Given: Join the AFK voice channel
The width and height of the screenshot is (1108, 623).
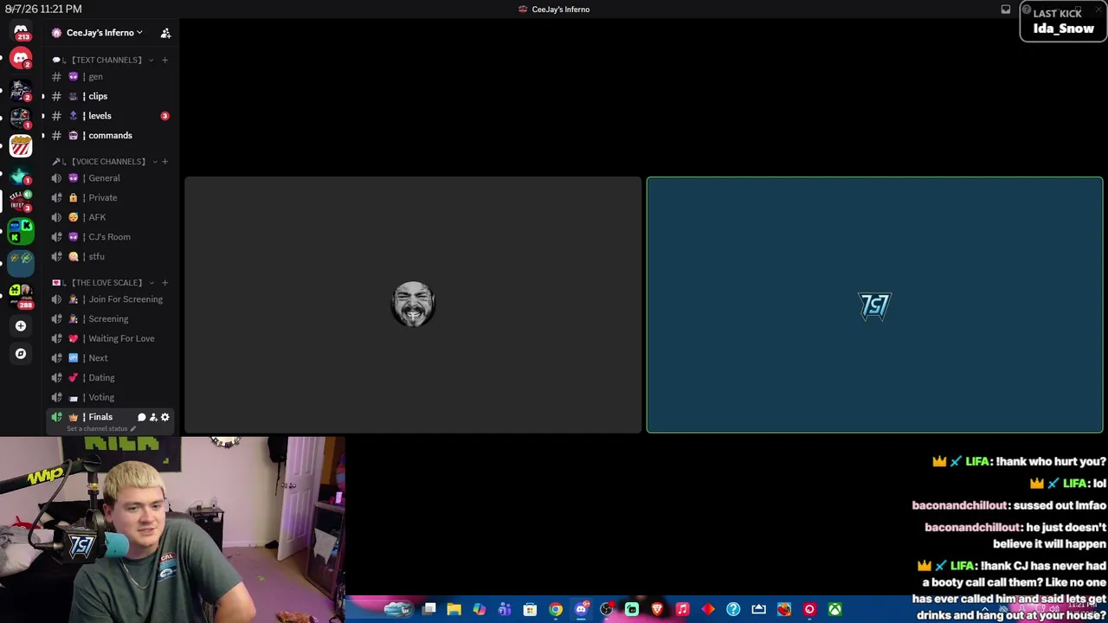Looking at the screenshot, I should [x=109, y=217].
